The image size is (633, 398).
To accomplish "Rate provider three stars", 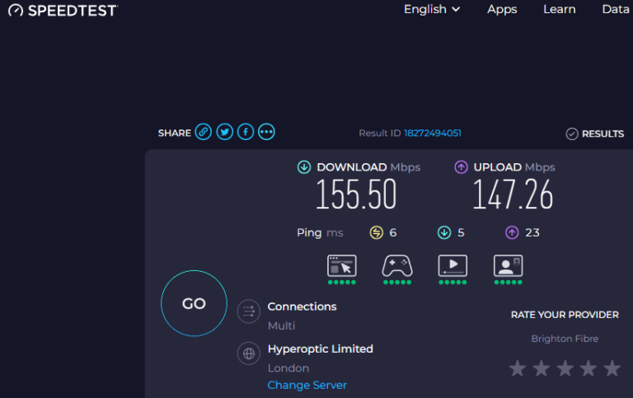I will (565, 368).
